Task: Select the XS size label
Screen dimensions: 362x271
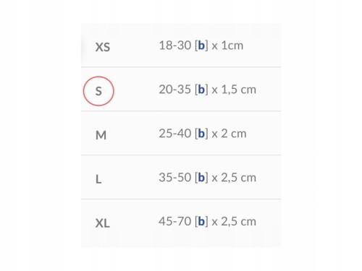Action: point(103,47)
